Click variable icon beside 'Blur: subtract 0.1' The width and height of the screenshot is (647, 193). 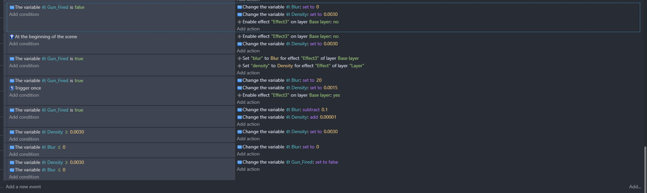click(x=240, y=110)
